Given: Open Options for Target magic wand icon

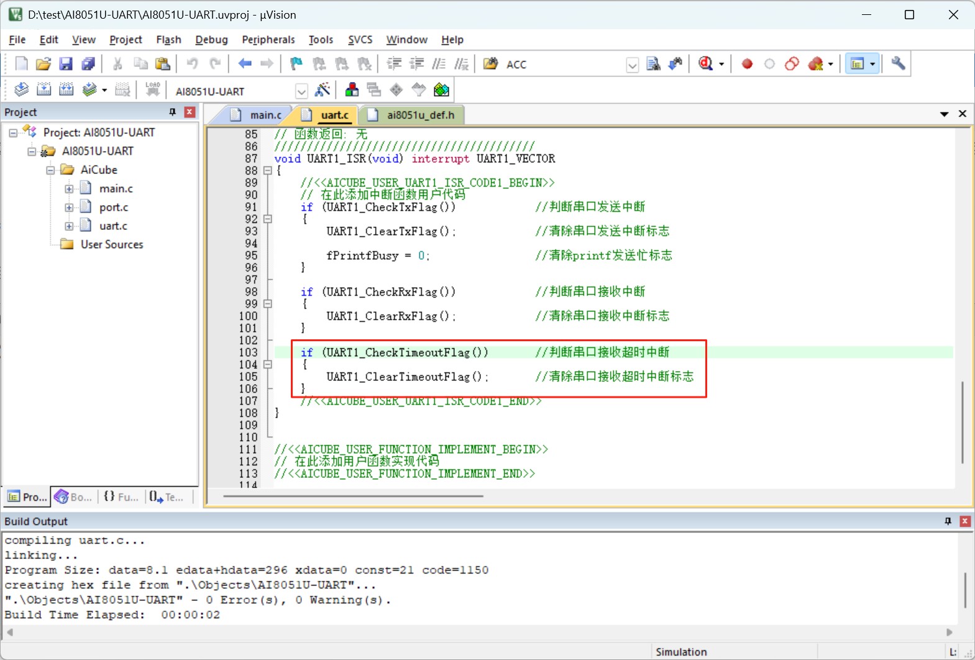Looking at the screenshot, I should pyautogui.click(x=323, y=90).
